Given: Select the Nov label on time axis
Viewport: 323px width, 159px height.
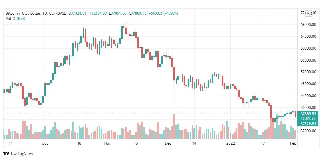Looking at the screenshot, I should (107, 143).
